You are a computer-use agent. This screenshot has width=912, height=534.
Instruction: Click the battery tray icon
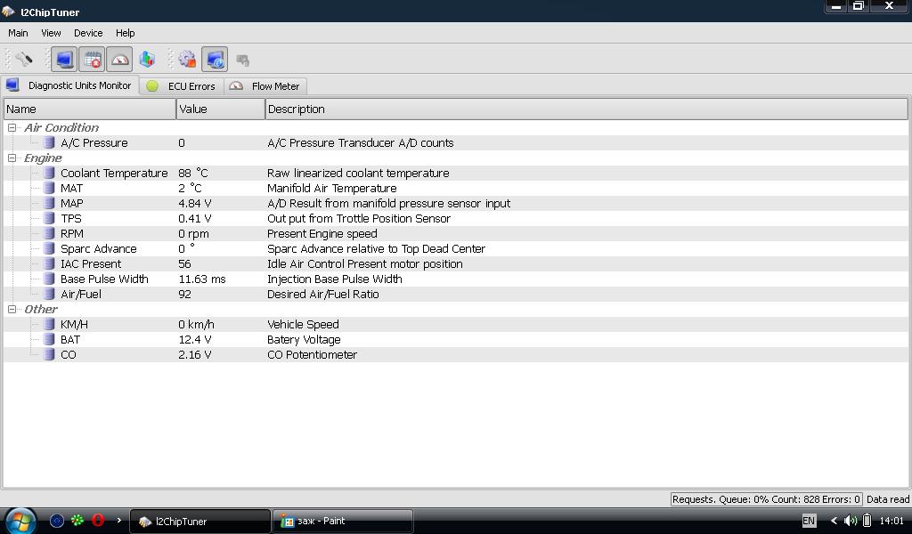point(867,520)
